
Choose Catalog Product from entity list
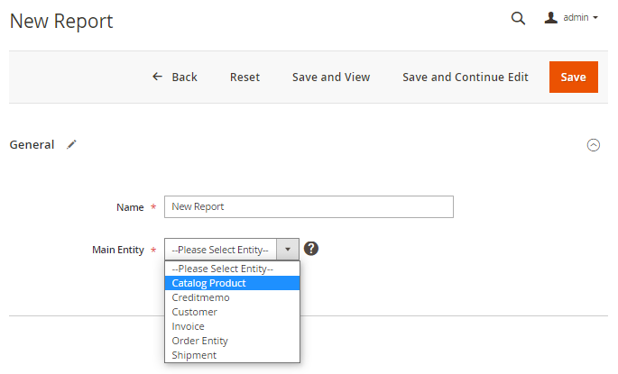[209, 283]
